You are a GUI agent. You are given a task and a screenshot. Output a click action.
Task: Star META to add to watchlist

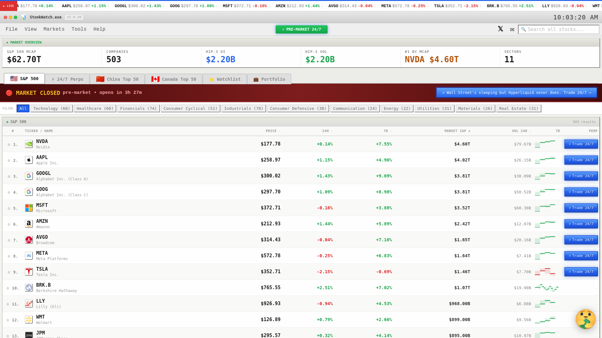(x=9, y=256)
